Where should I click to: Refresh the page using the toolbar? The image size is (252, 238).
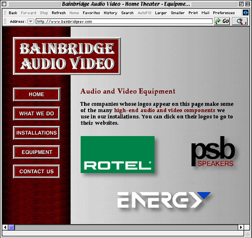coord(59,13)
